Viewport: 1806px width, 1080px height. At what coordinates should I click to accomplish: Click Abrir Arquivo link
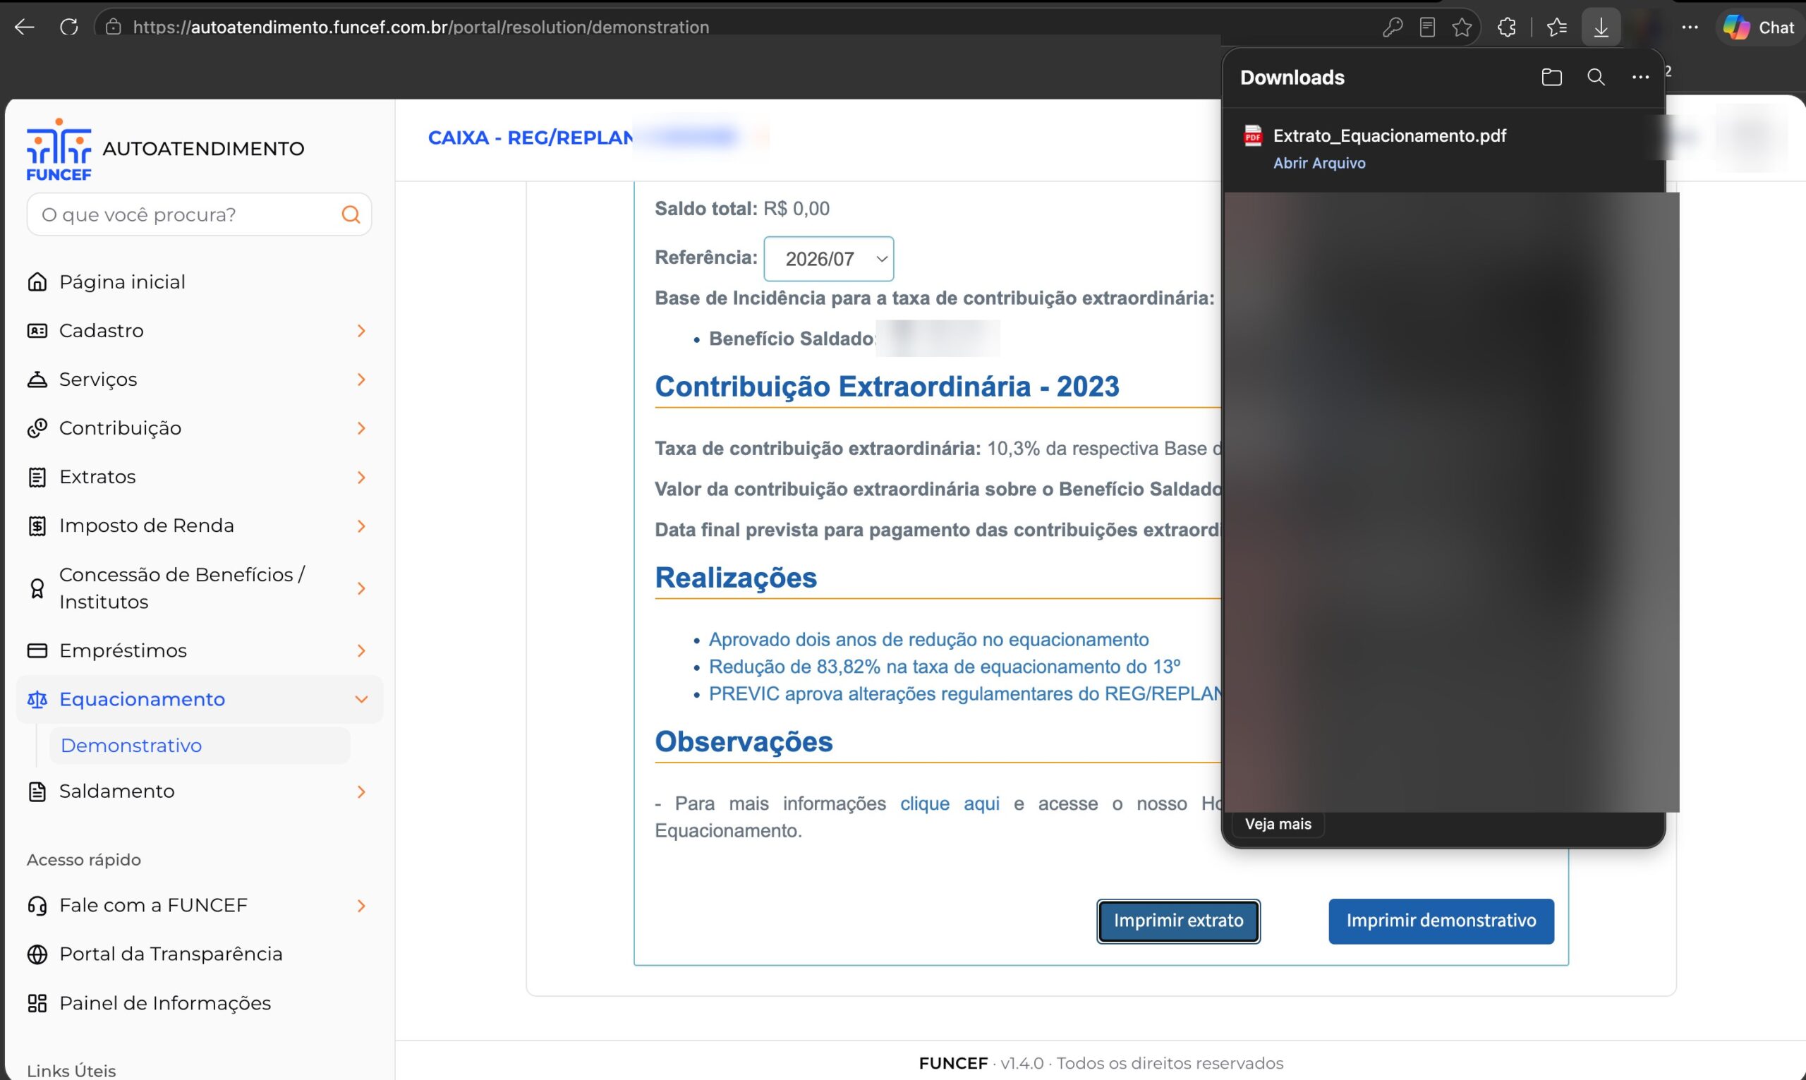1319,163
